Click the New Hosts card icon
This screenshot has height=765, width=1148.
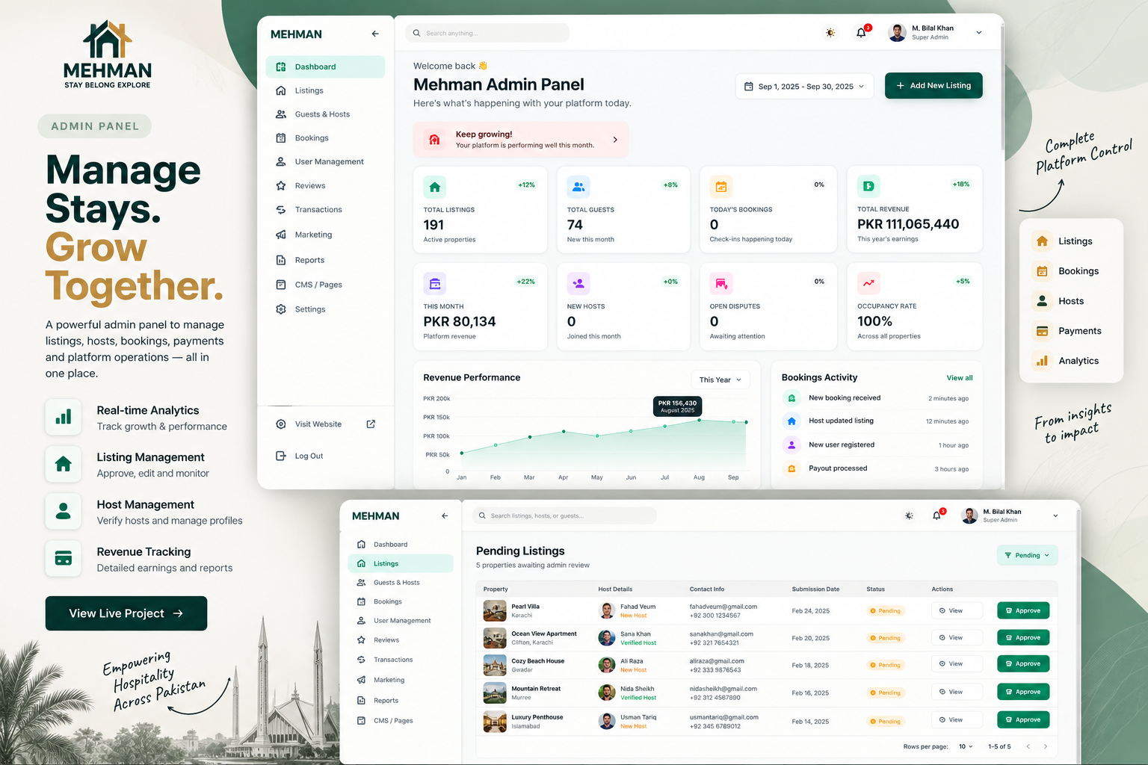(x=578, y=284)
